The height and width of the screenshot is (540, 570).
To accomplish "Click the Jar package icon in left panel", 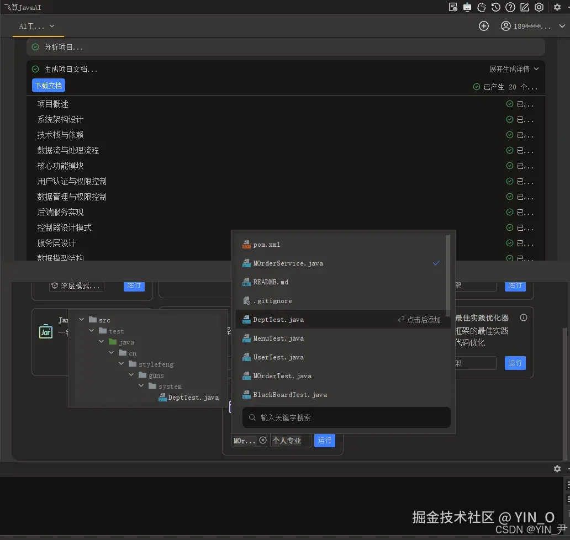I will [46, 331].
